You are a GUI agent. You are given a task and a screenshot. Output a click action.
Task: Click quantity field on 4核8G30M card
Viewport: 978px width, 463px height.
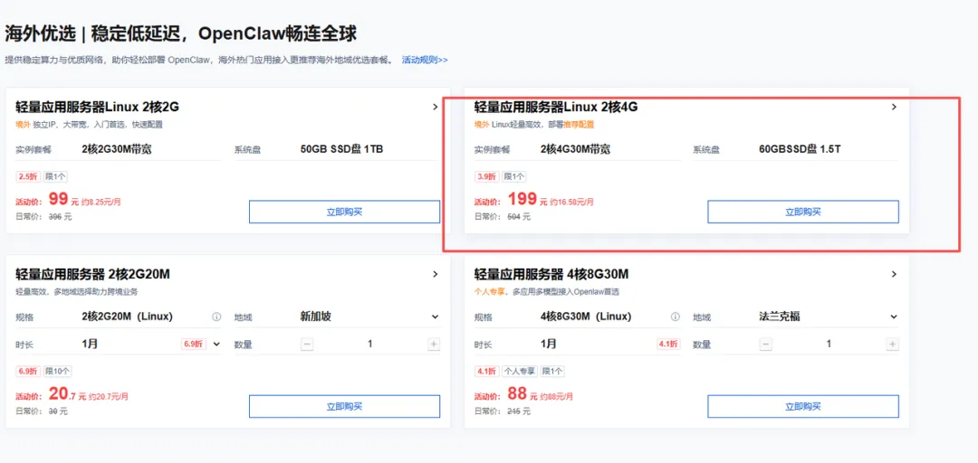tap(829, 344)
